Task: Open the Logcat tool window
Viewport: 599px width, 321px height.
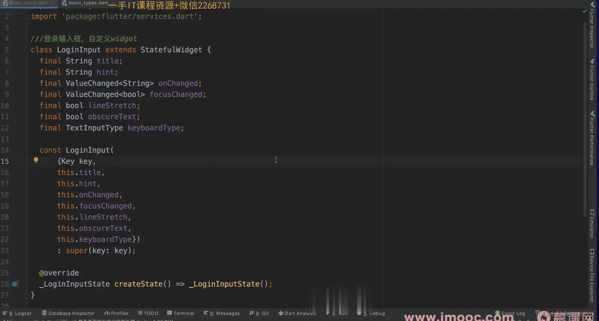Action: tap(17, 313)
